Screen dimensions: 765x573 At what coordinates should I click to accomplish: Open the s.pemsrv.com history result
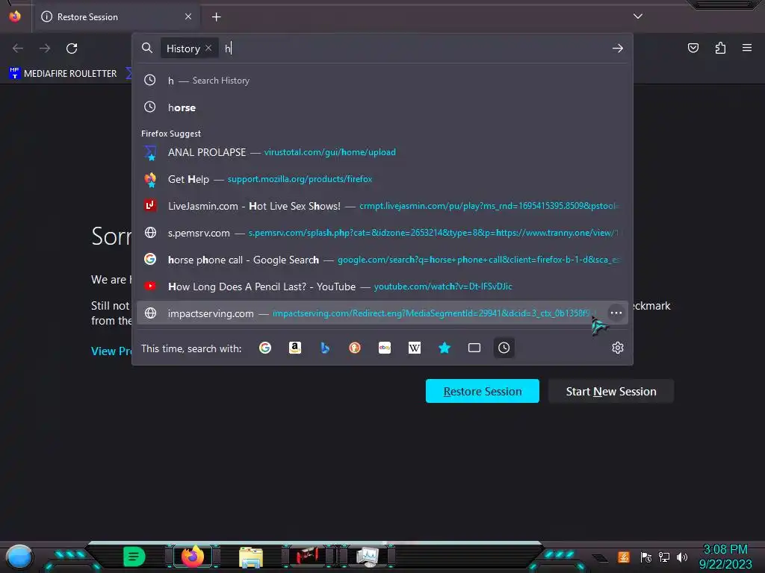(382, 233)
